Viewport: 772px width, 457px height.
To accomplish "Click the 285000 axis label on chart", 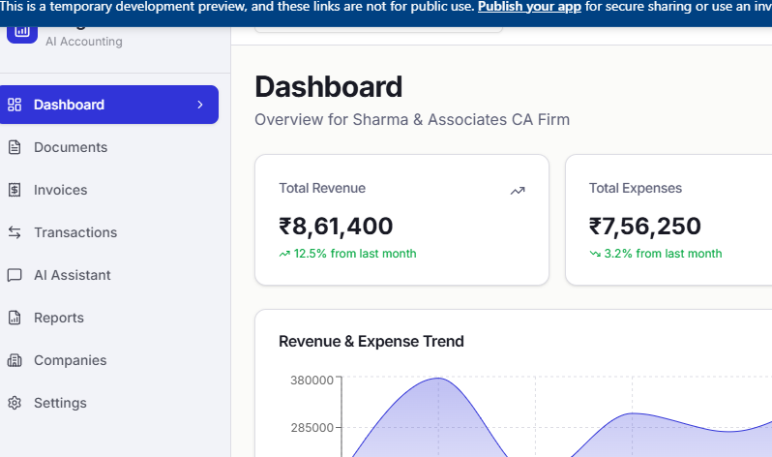I will click(312, 427).
